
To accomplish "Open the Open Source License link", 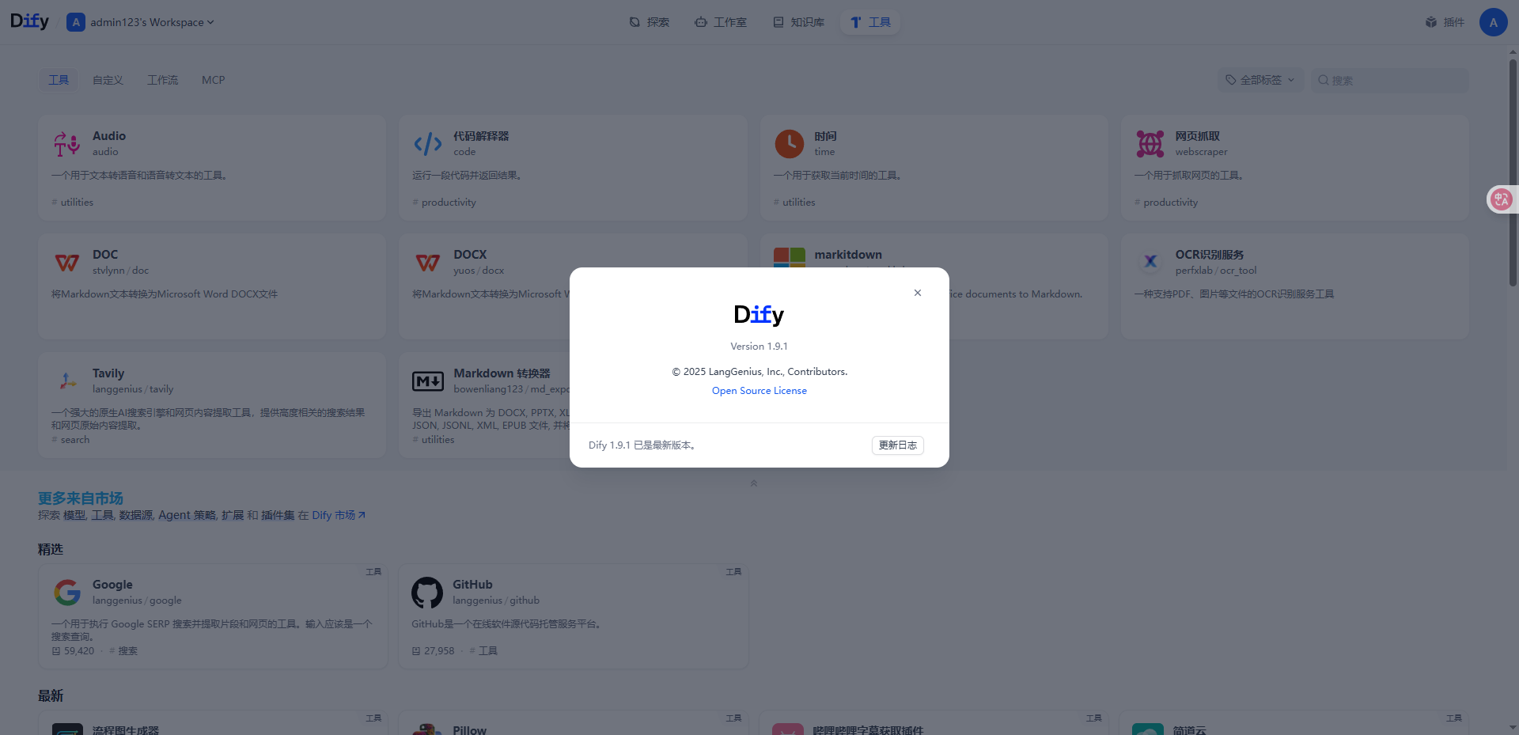I will [x=759, y=391].
